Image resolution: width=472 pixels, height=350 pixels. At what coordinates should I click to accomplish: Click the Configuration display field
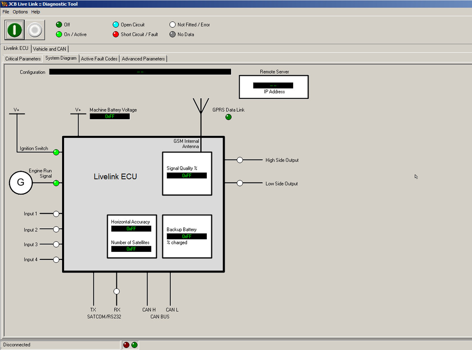pos(140,72)
